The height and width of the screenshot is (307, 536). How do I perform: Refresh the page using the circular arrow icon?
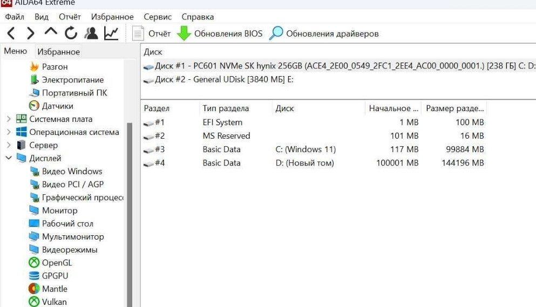click(71, 33)
